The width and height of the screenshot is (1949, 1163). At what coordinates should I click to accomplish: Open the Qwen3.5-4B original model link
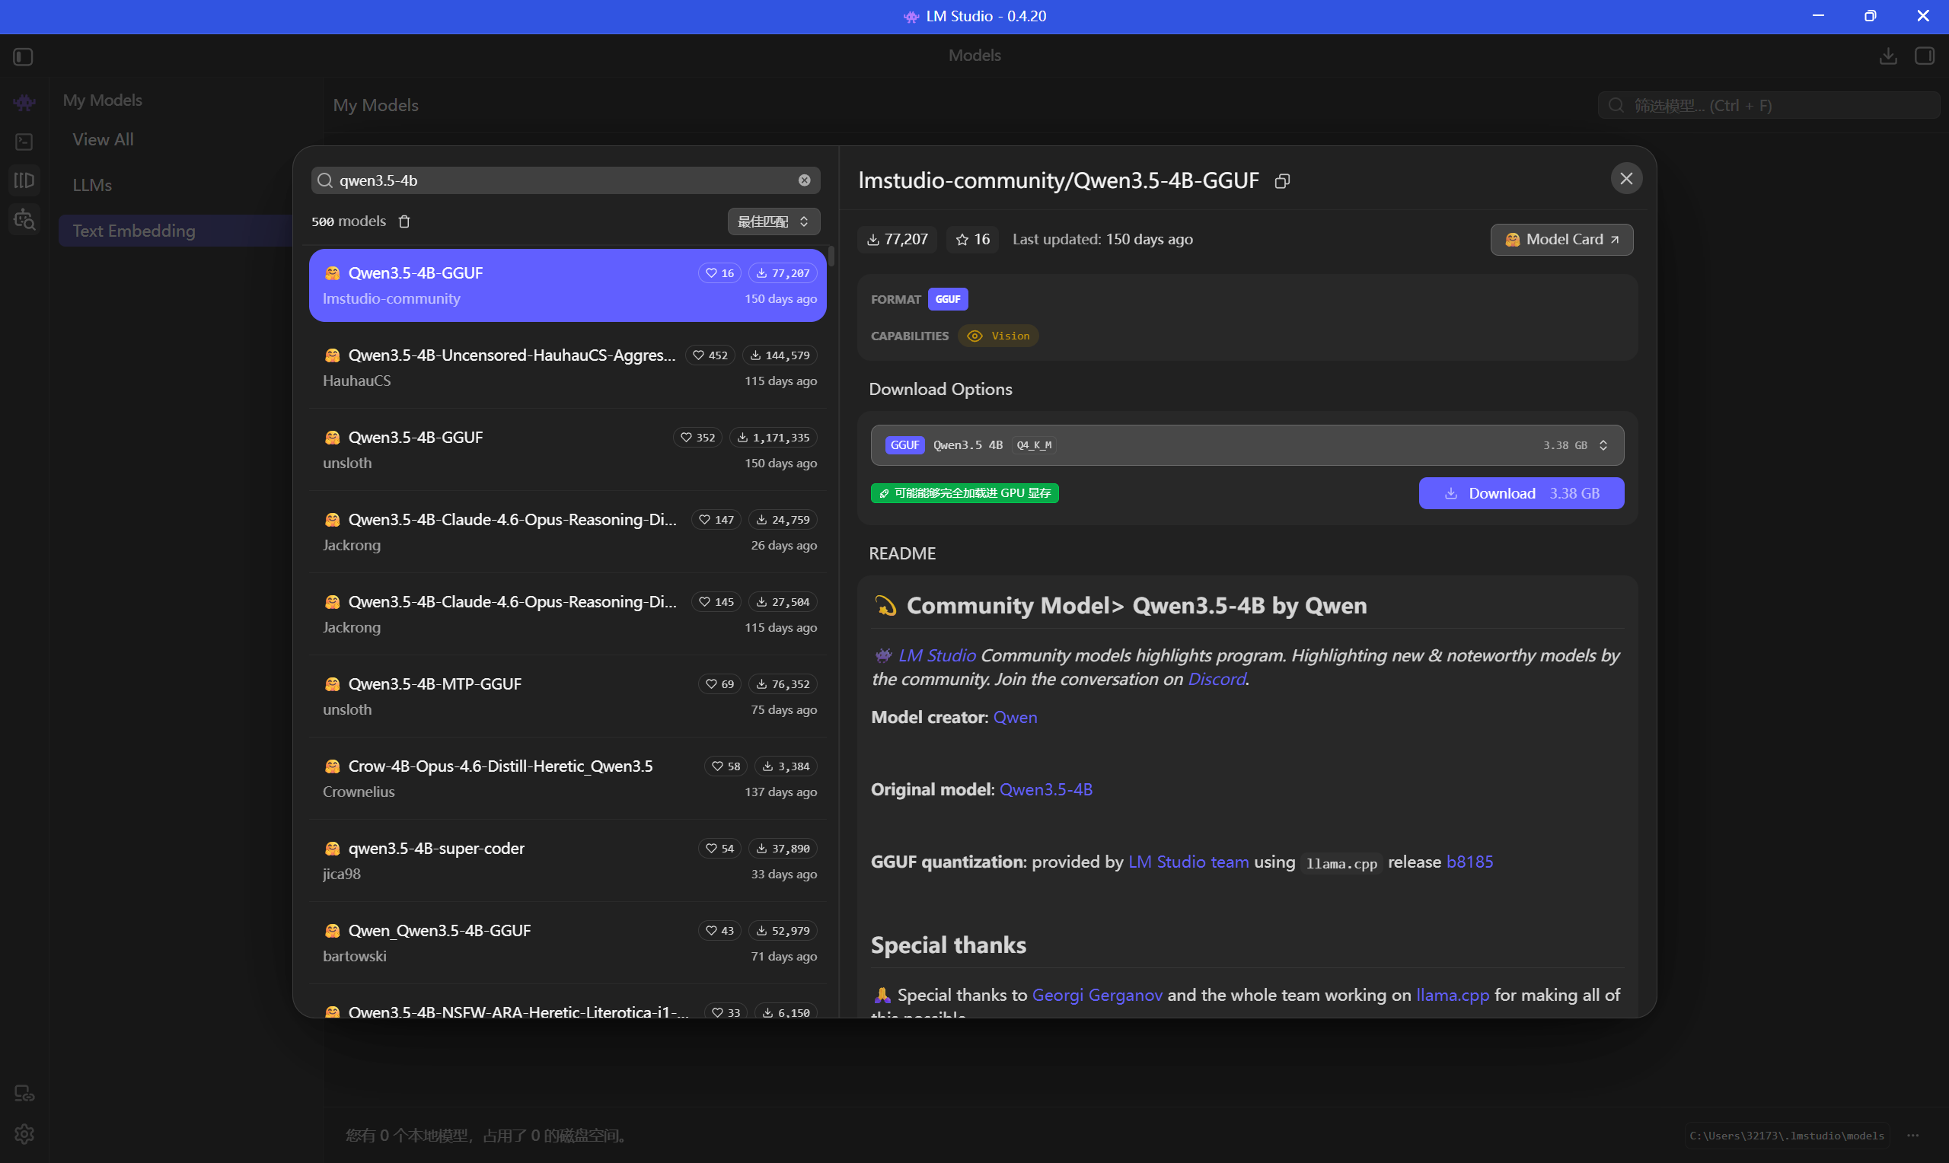1045,790
